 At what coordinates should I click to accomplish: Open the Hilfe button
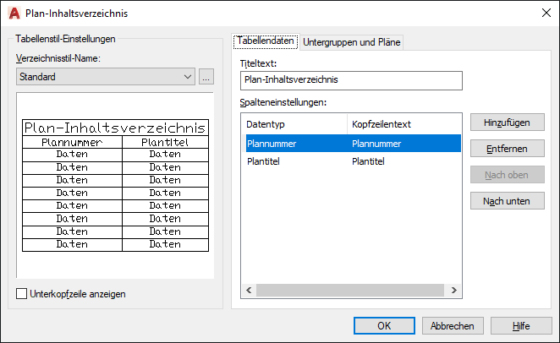point(521,325)
